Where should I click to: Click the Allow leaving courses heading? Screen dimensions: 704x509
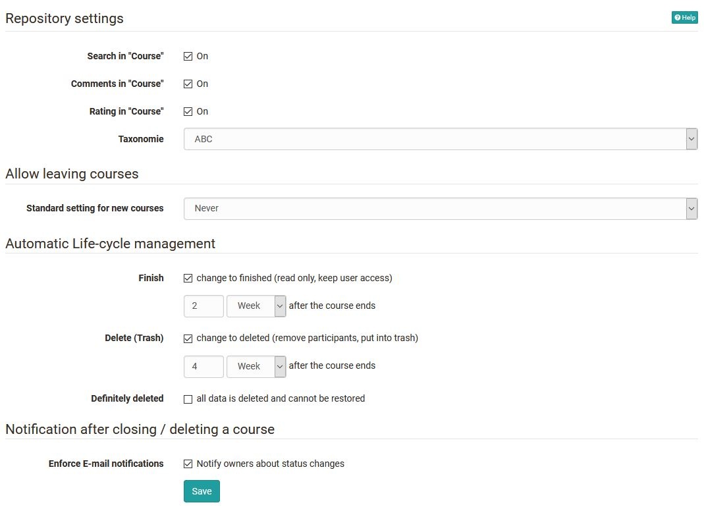[72, 173]
